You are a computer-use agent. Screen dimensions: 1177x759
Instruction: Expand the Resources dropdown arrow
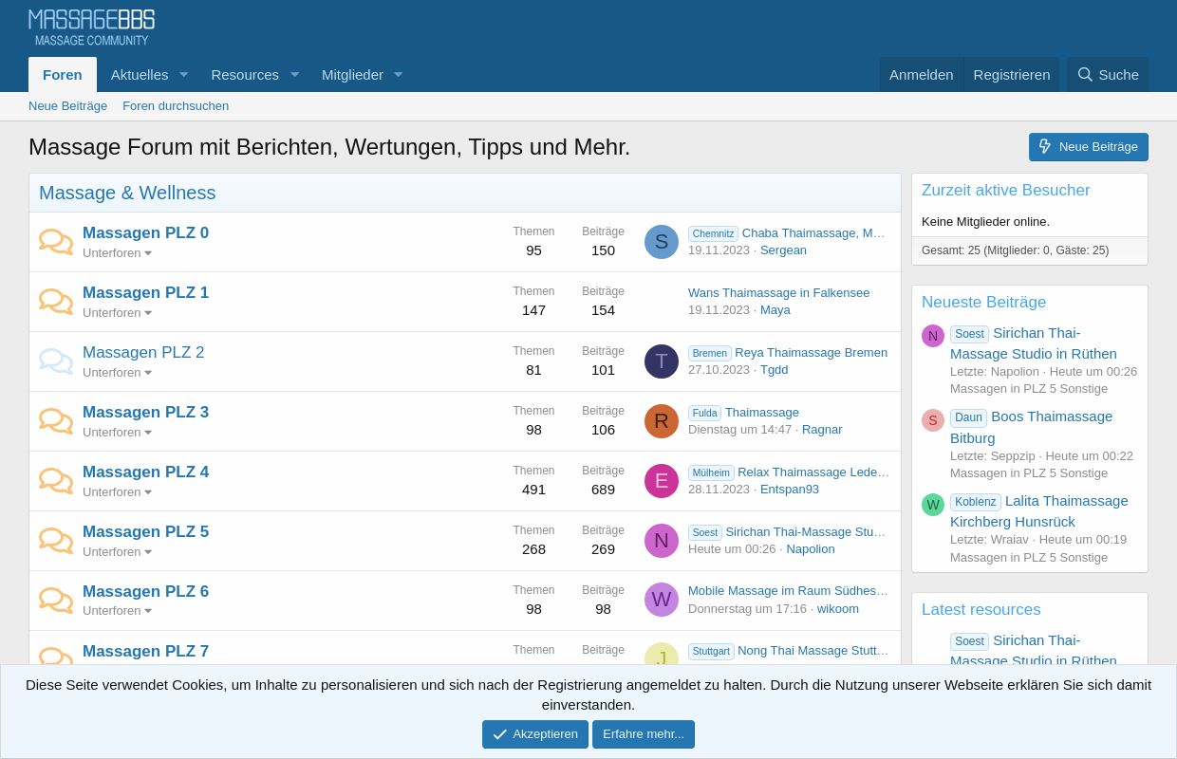click(294, 74)
